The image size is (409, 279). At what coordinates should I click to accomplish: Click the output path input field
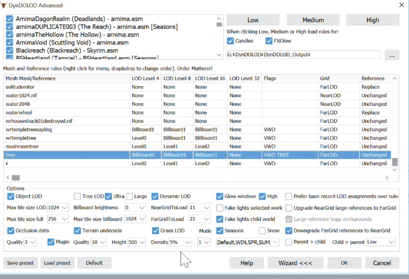click(x=303, y=55)
